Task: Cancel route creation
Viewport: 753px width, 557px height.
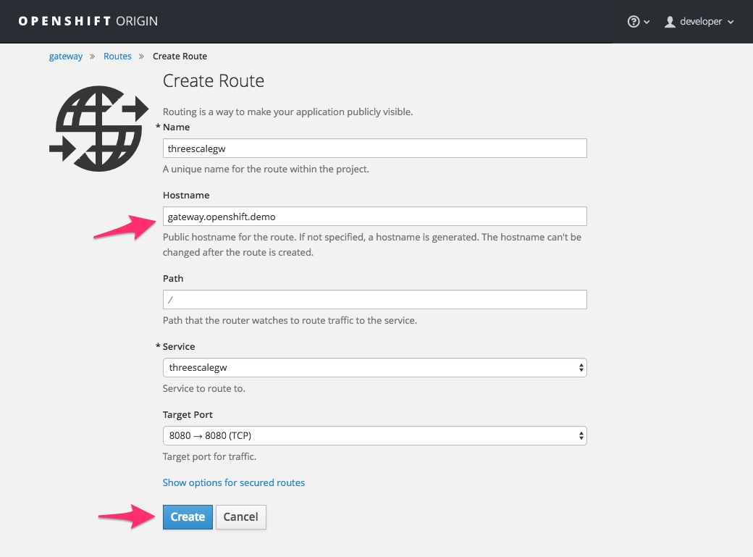Action: tap(241, 516)
